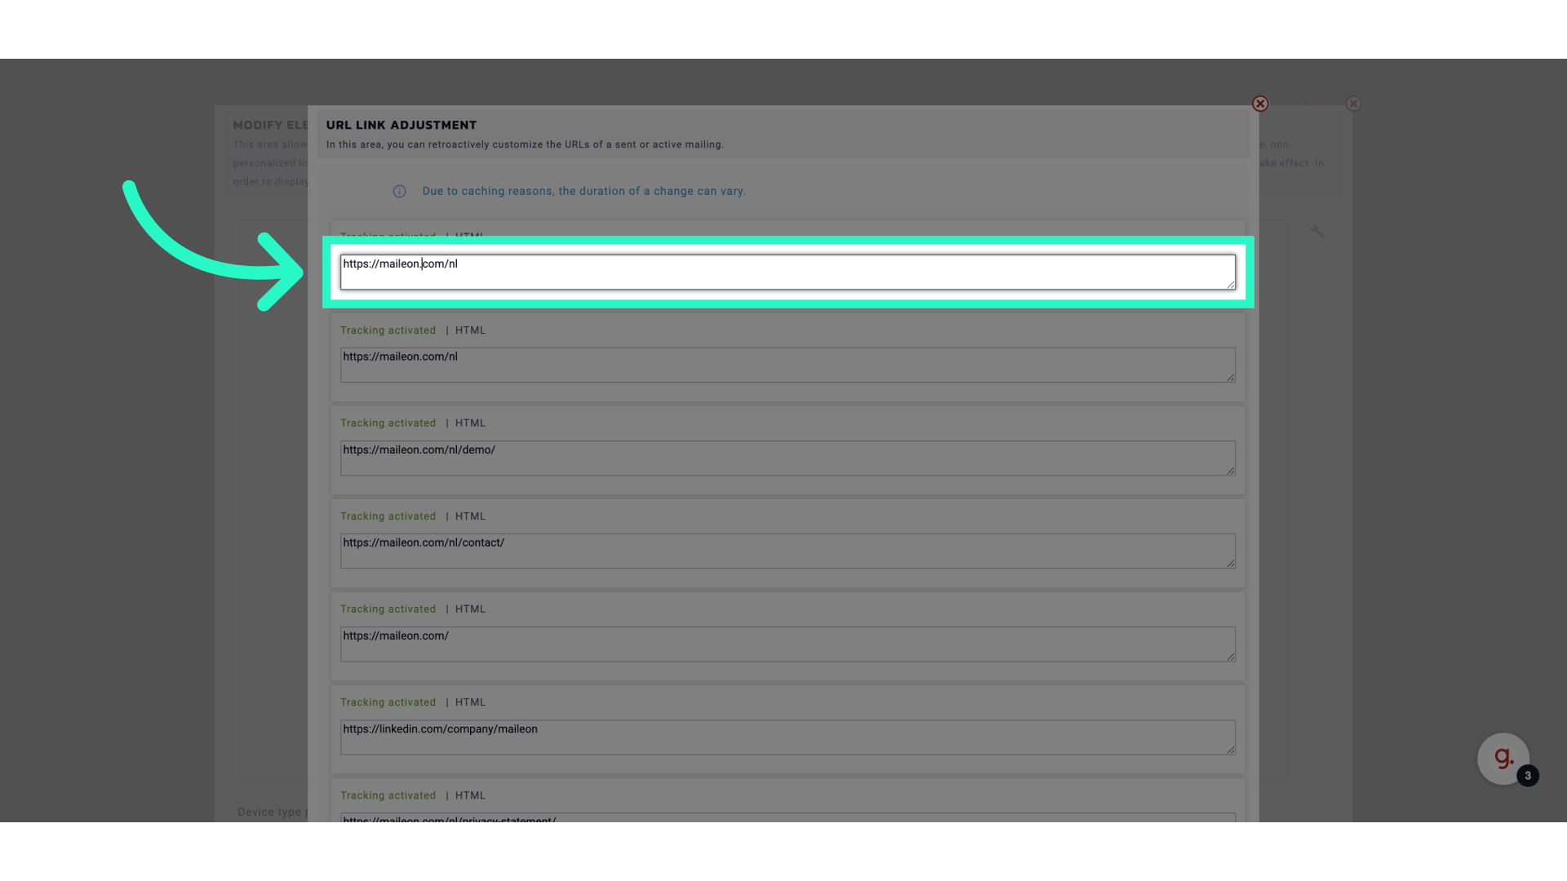Click the second https://maileon.com/nl URL field
1567x881 pixels.
pos(788,365)
